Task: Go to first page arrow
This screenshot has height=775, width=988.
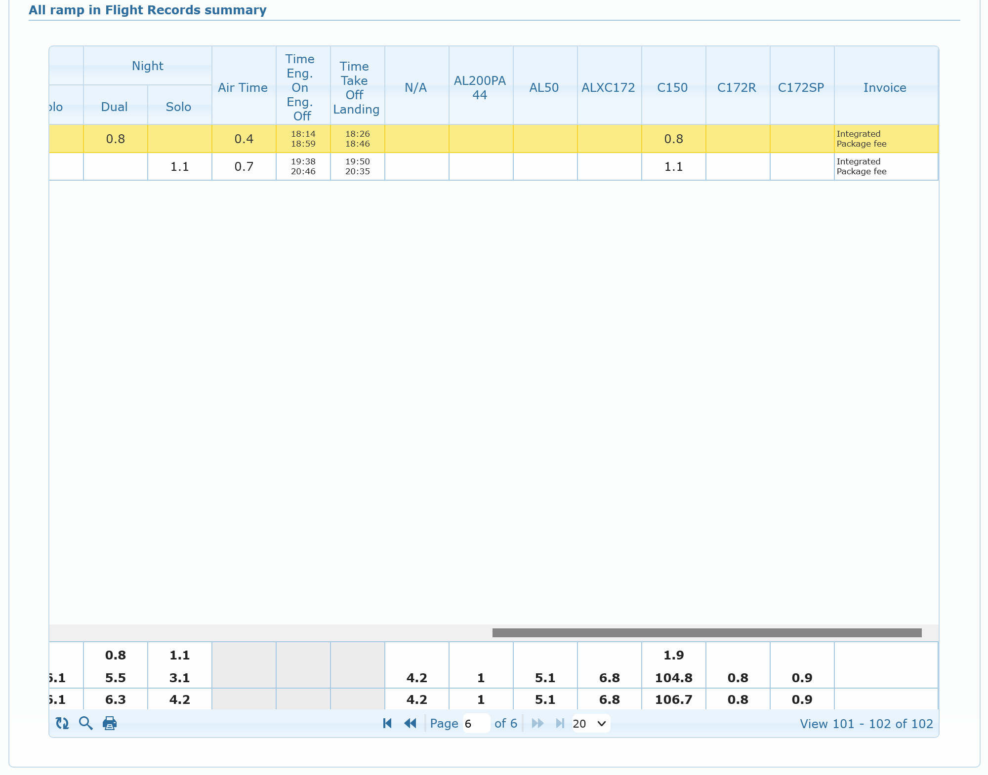Action: [387, 723]
